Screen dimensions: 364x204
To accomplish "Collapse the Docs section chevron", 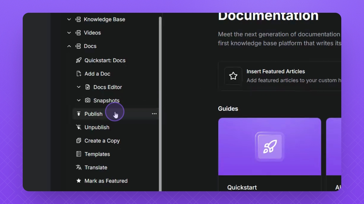I will click(x=69, y=46).
